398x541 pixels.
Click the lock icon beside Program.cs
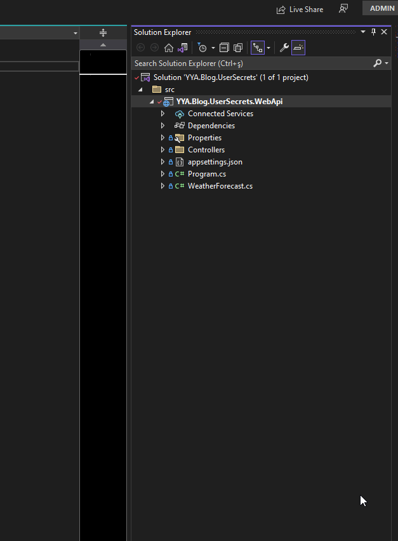click(x=171, y=174)
